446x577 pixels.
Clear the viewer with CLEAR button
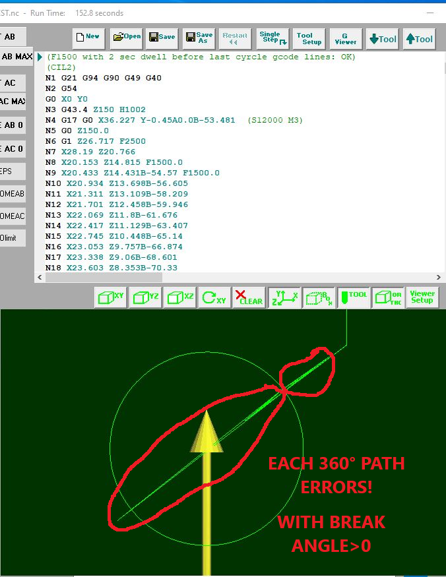[249, 297]
